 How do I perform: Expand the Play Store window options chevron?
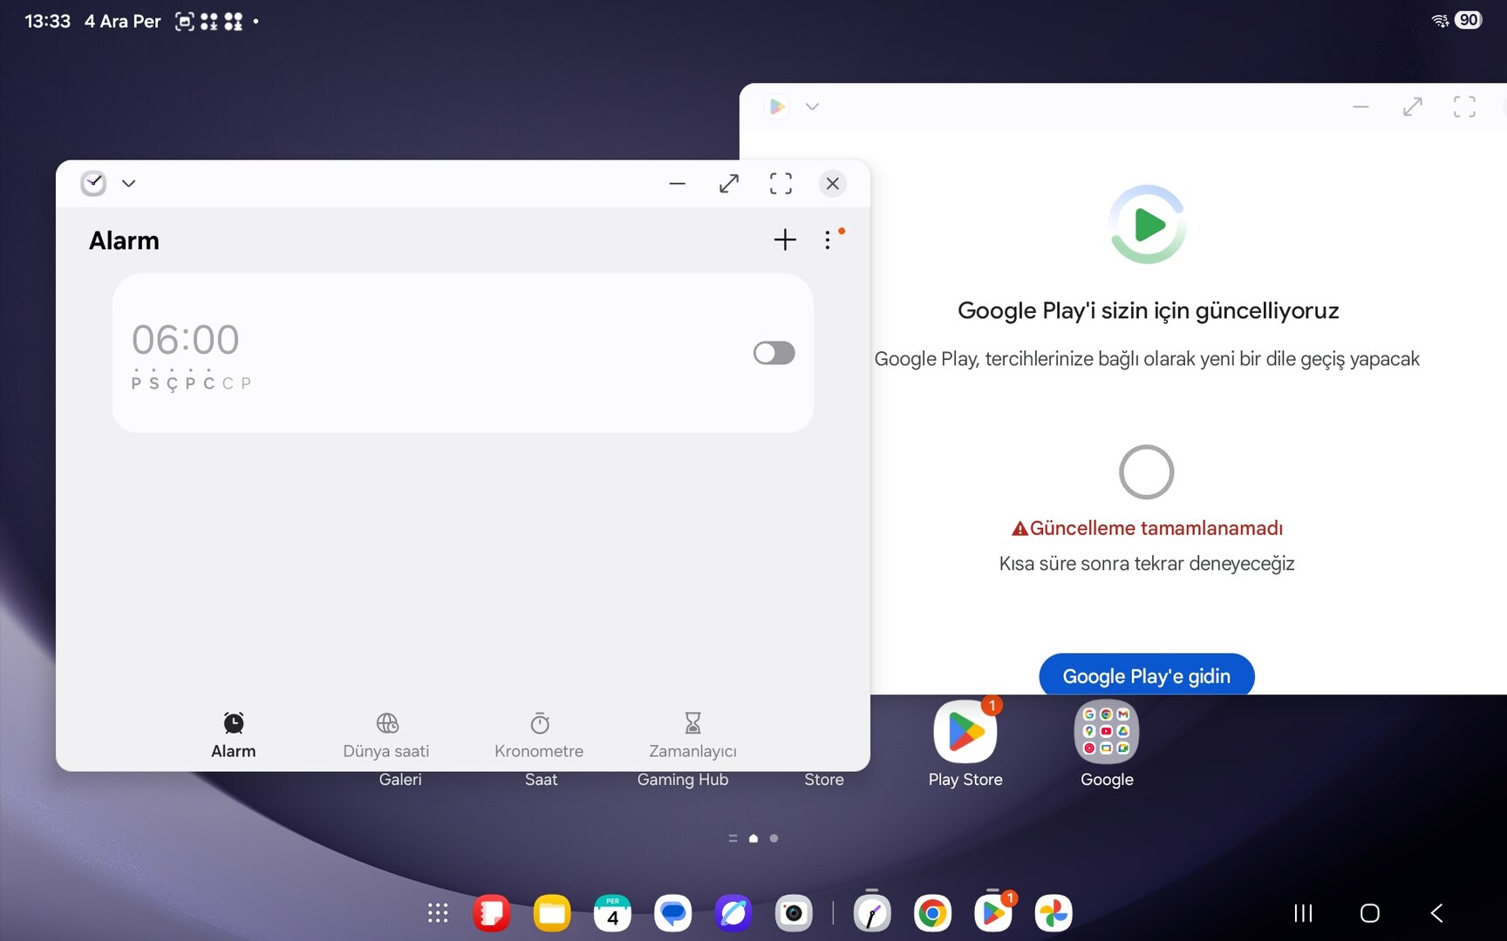(x=812, y=106)
